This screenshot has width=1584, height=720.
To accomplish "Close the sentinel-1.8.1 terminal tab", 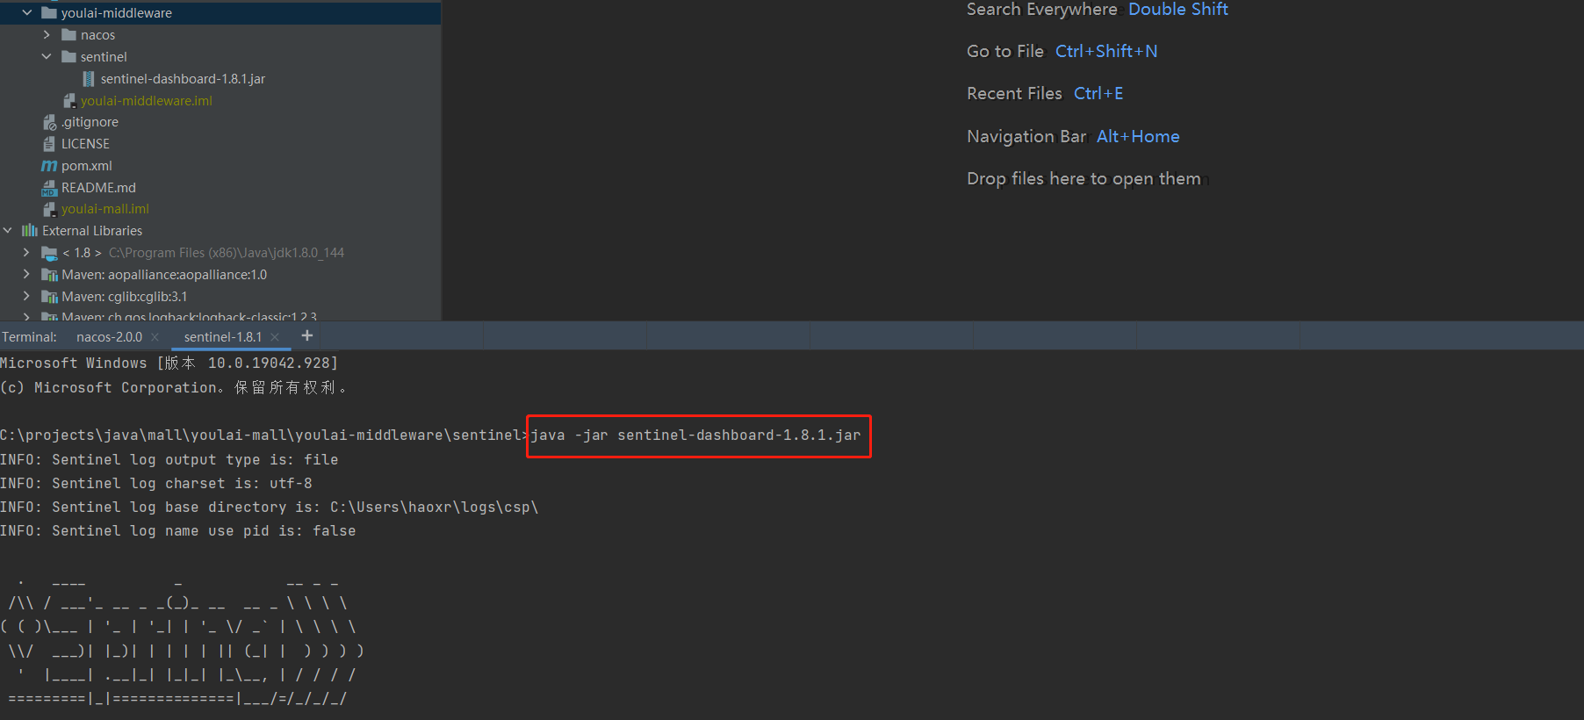I will pyautogui.click(x=275, y=337).
